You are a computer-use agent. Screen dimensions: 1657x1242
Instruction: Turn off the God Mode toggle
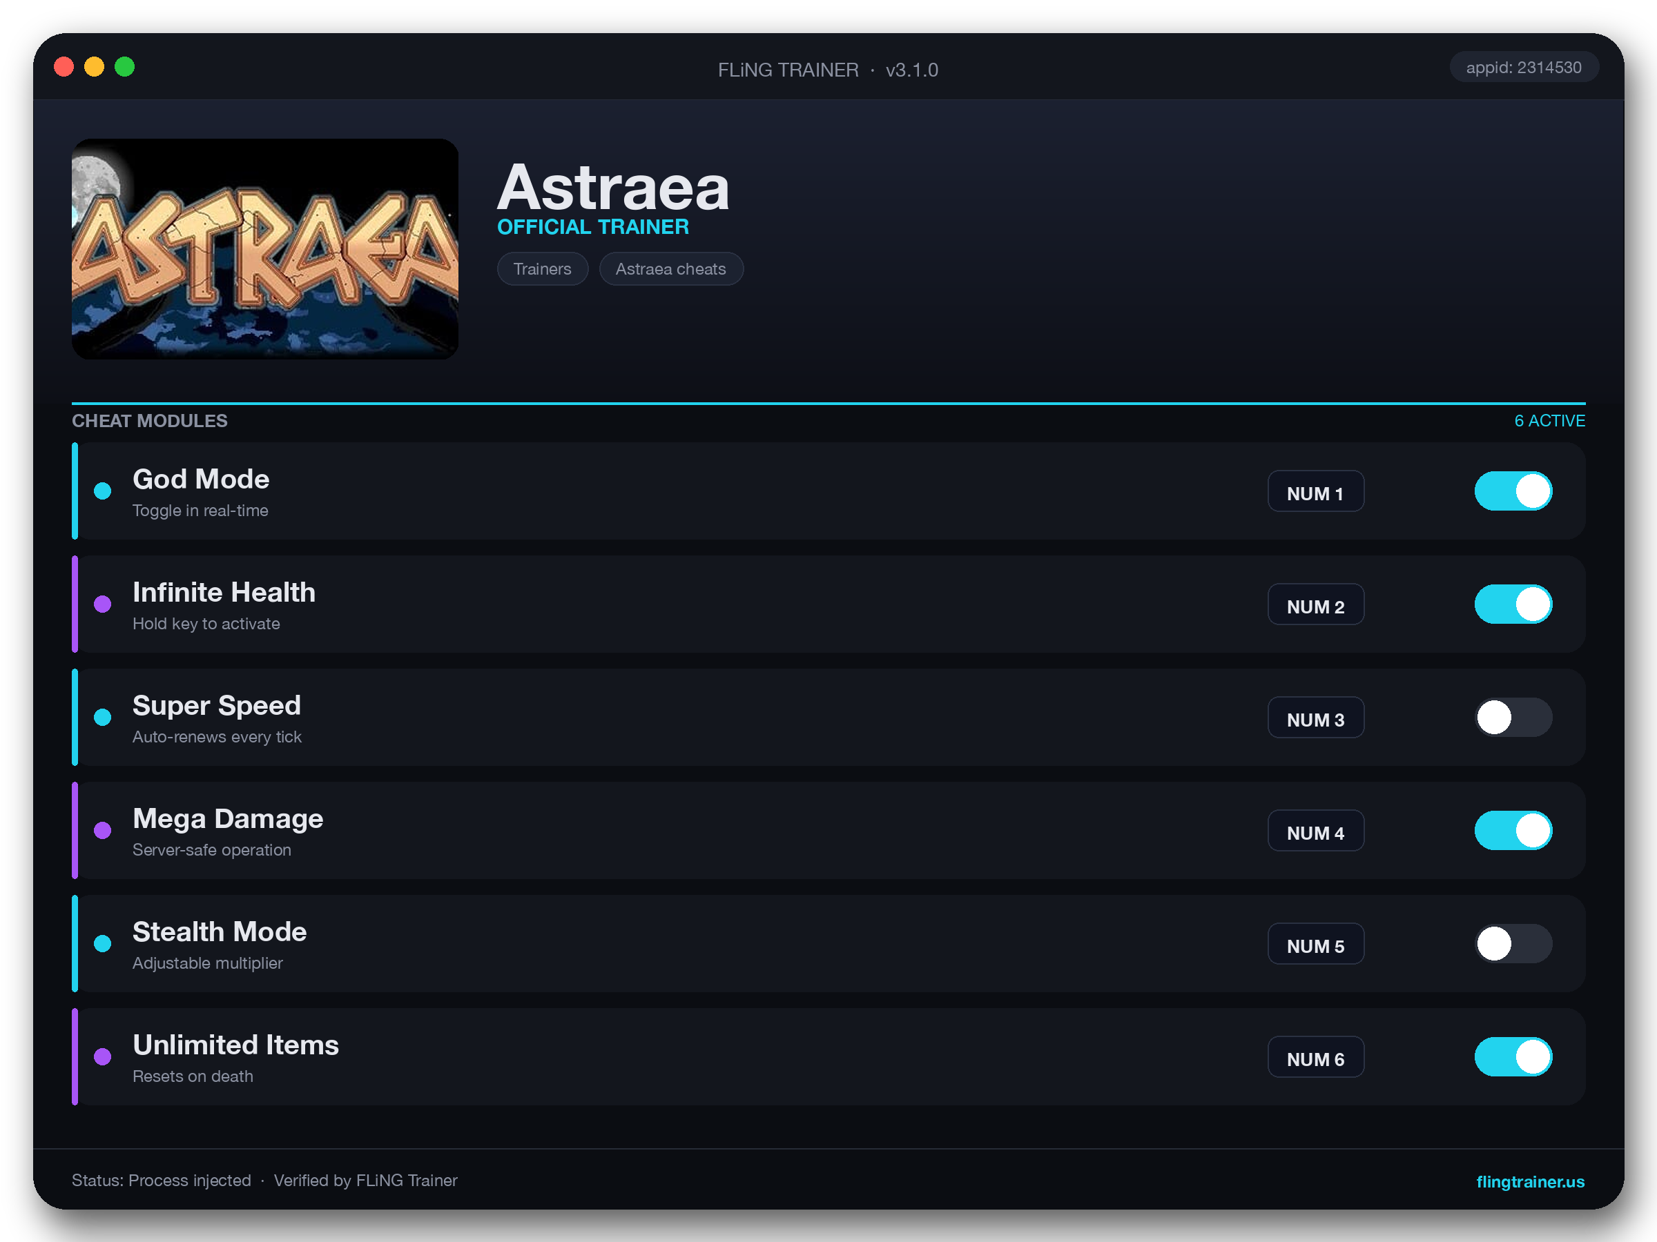[1513, 491]
